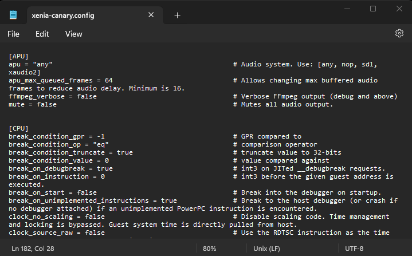Open the File menu
Screen dimensions: 412x256
point(13,34)
